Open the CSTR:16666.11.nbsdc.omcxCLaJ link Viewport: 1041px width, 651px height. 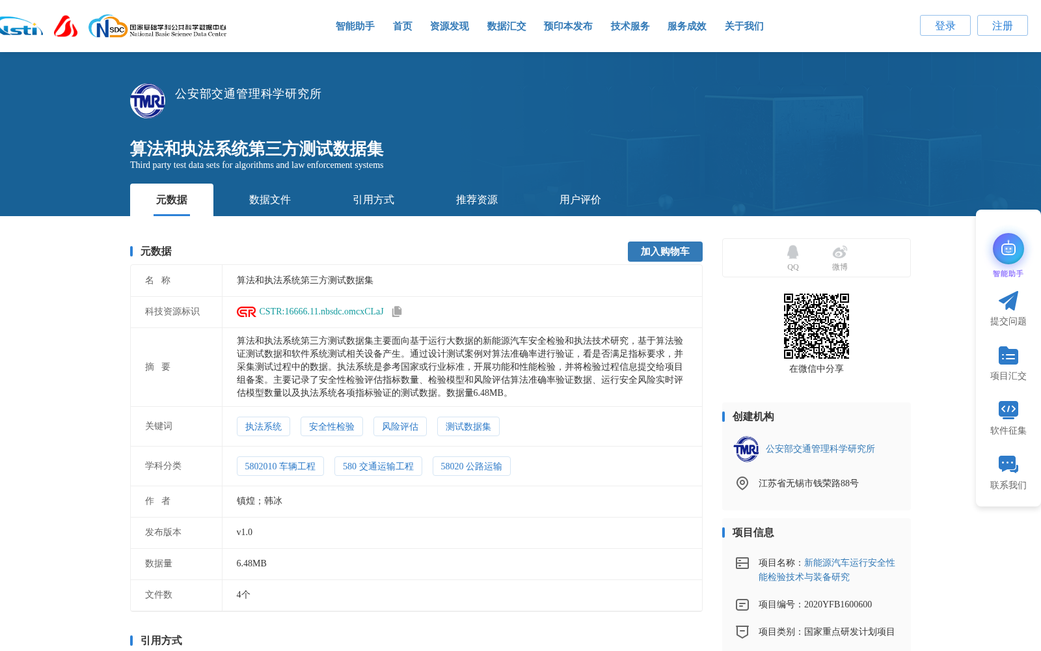point(321,312)
